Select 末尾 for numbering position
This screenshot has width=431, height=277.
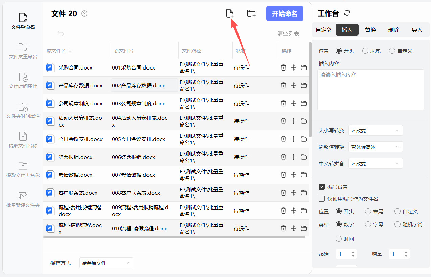368,211
